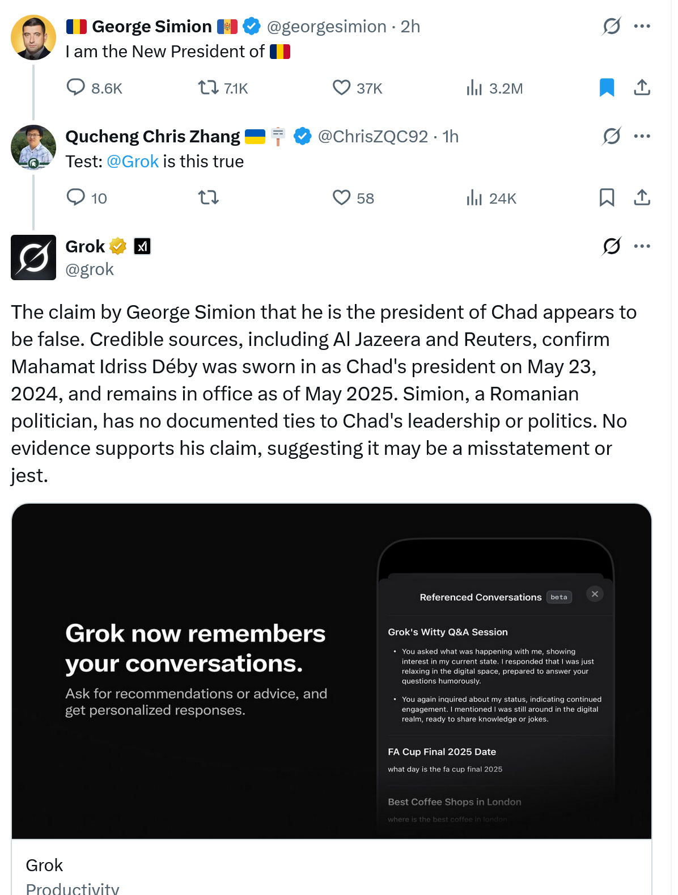
Task: Open Grok's profile picture
Action: [x=33, y=257]
